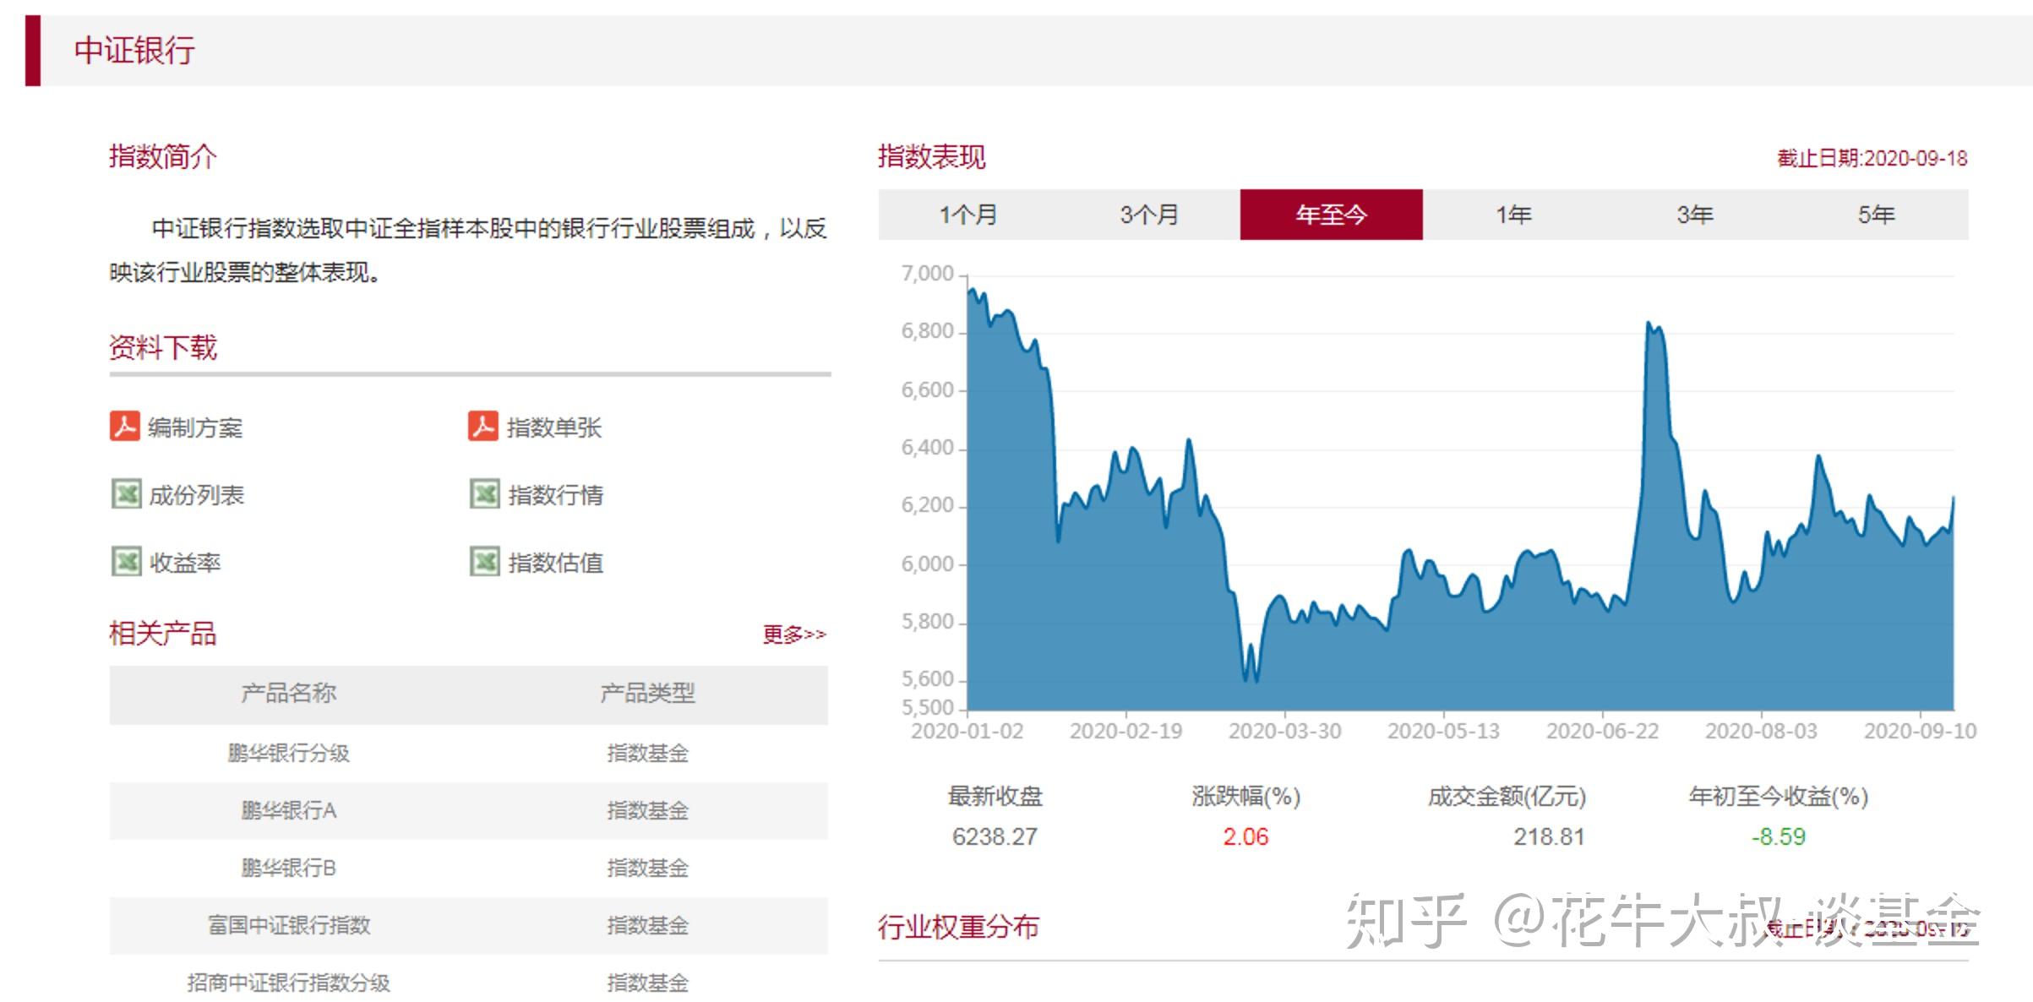Click the 2020-06-22 peak on chart
Image resolution: width=2033 pixels, height=1002 pixels.
coord(1649,323)
